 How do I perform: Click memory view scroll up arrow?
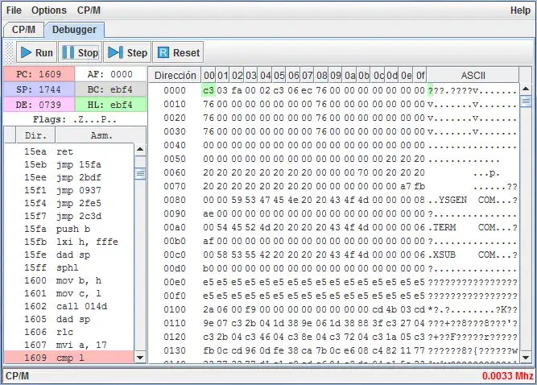(526, 89)
